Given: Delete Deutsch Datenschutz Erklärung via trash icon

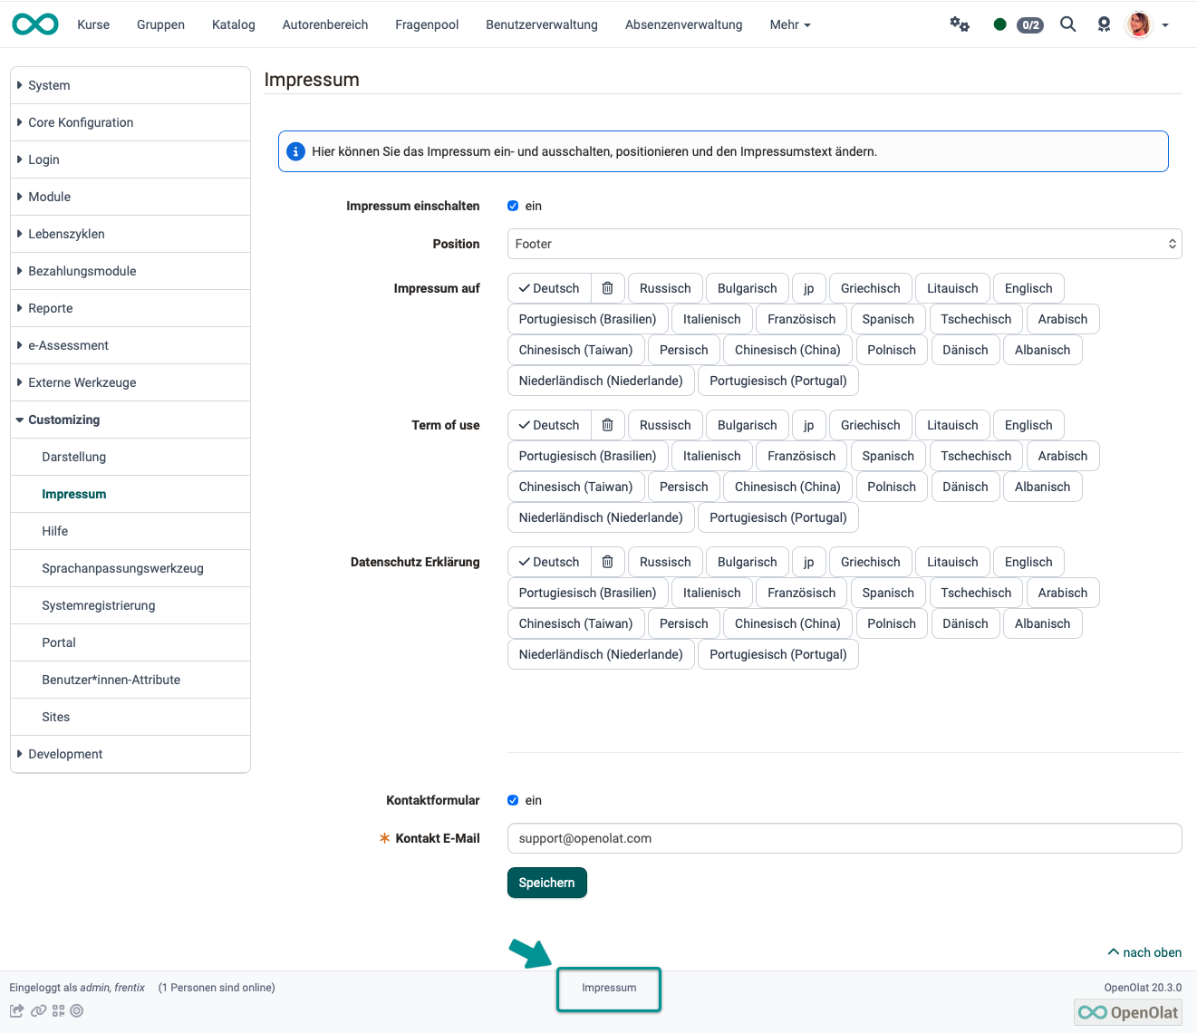Looking at the screenshot, I should (x=607, y=562).
